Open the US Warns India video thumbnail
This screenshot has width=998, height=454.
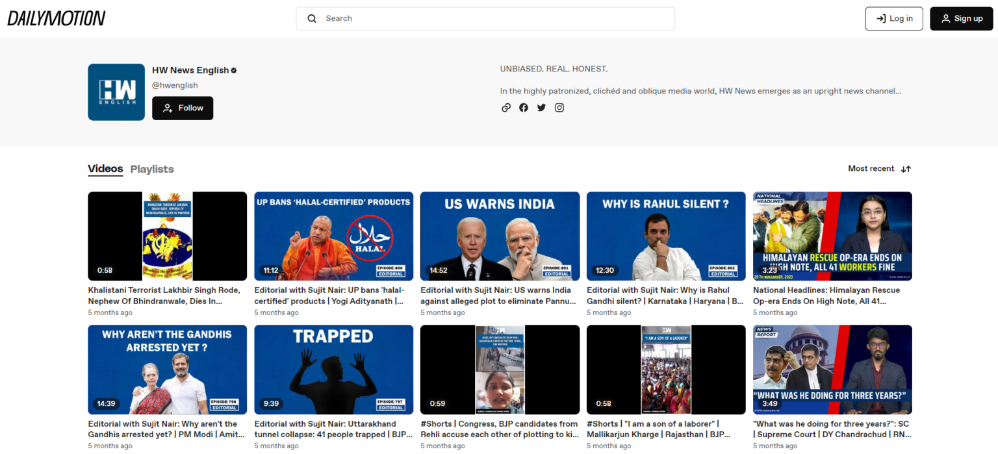(500, 236)
